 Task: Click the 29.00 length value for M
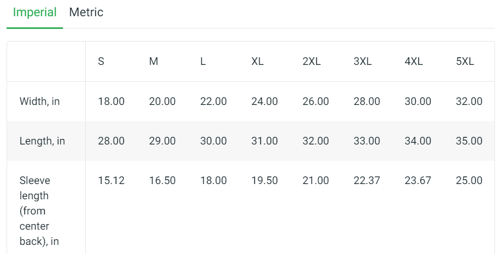[x=162, y=141]
